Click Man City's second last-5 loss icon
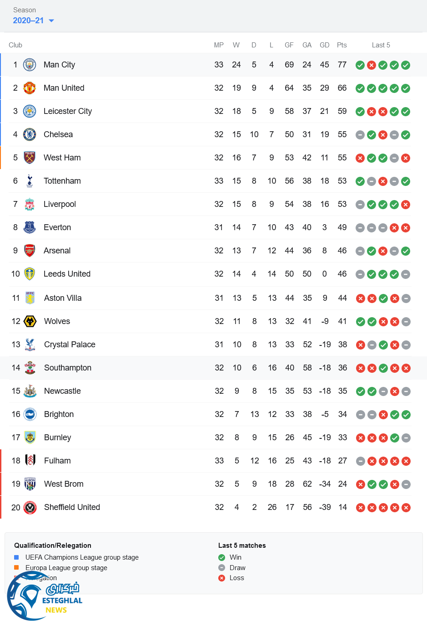 [372, 65]
